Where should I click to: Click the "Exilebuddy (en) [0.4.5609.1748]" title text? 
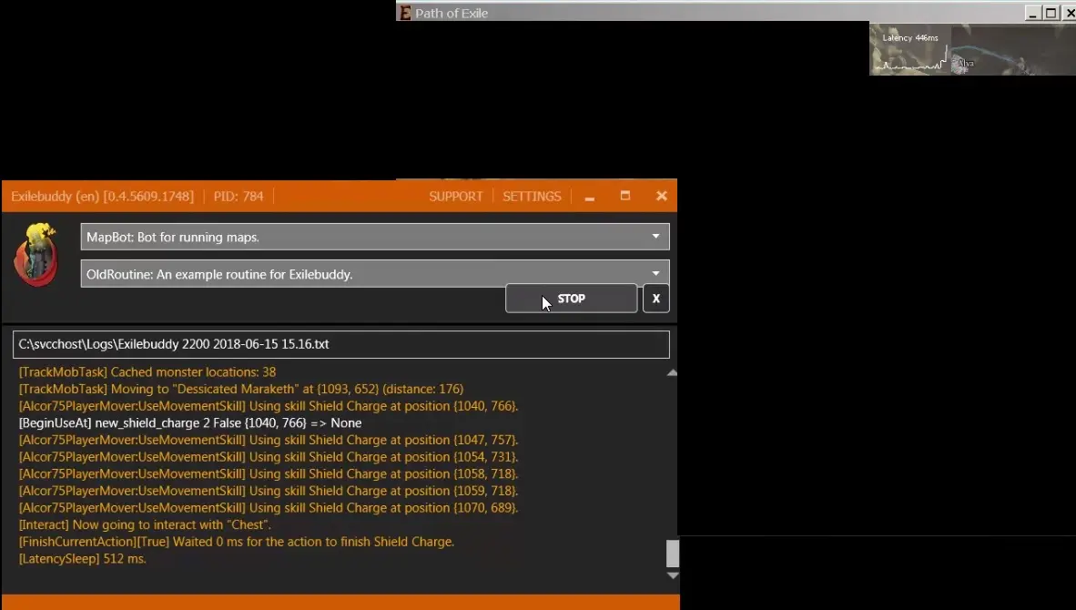tap(102, 197)
